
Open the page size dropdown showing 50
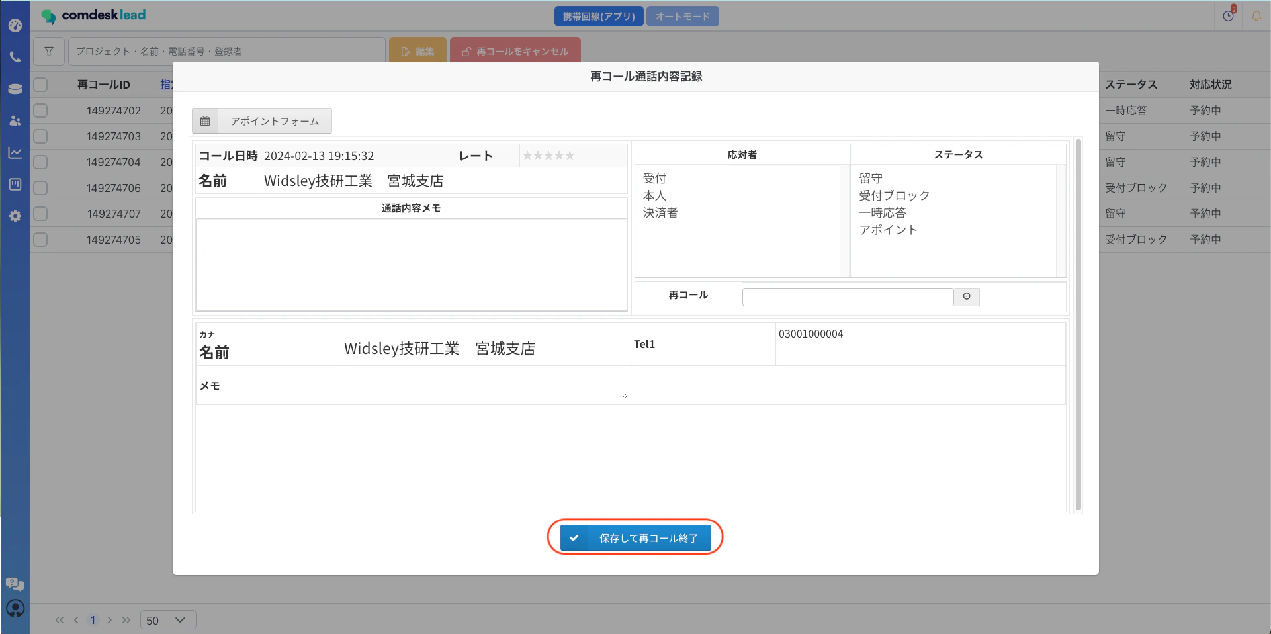(168, 620)
